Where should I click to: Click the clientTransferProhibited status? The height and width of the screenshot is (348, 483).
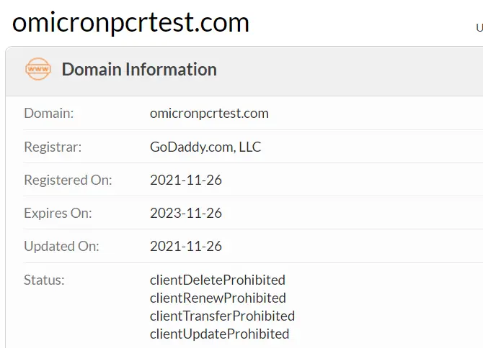223,316
